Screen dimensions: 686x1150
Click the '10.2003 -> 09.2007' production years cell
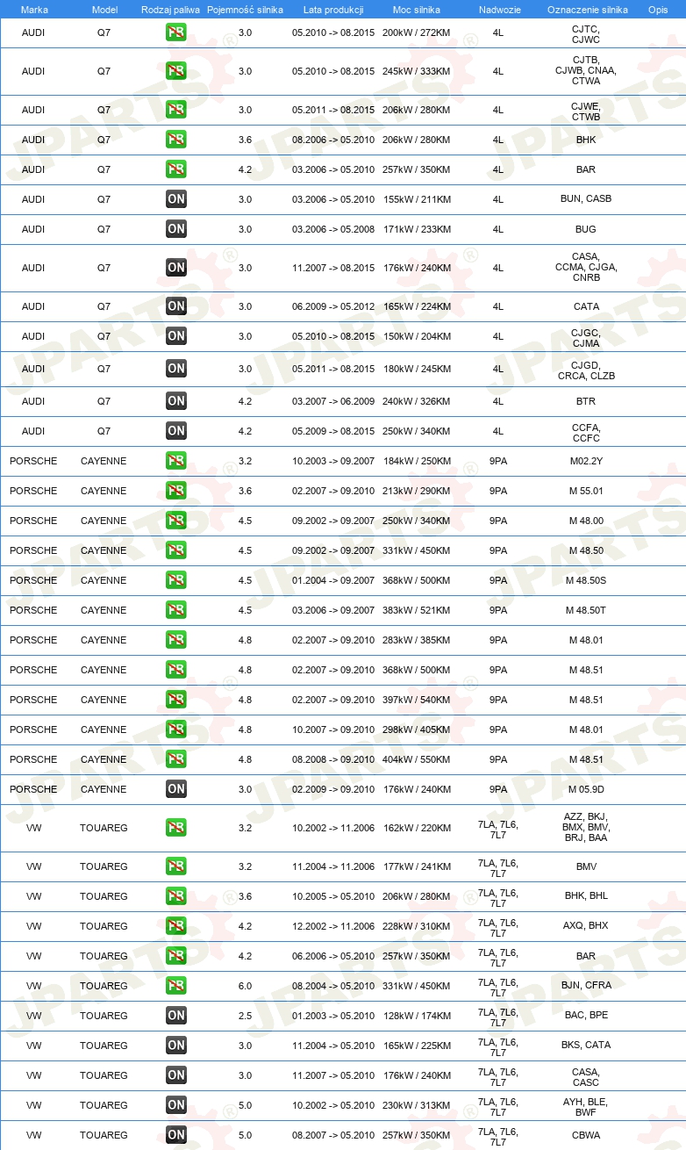click(x=333, y=461)
